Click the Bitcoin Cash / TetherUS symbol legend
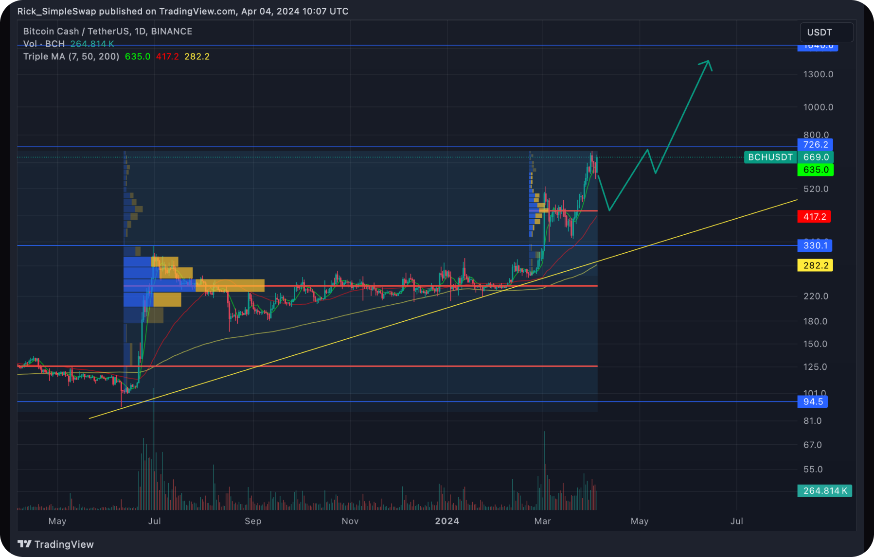874x557 pixels. click(107, 31)
